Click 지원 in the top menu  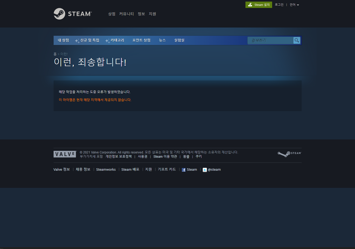point(152,14)
